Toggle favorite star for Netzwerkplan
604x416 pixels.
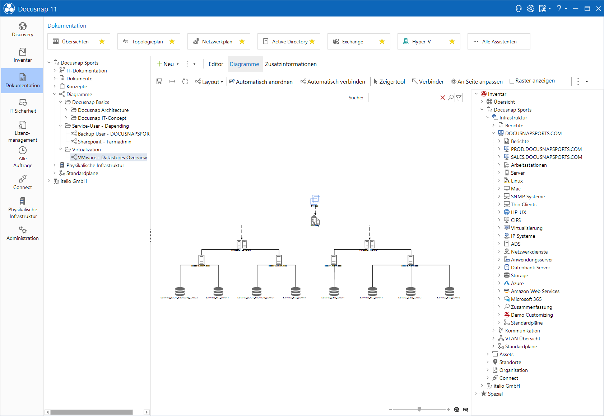(x=242, y=42)
